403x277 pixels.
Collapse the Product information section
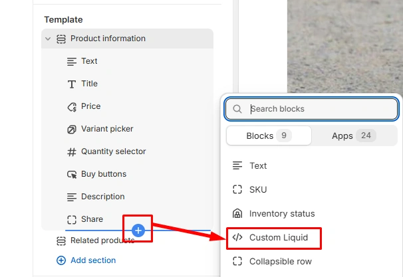pos(48,39)
